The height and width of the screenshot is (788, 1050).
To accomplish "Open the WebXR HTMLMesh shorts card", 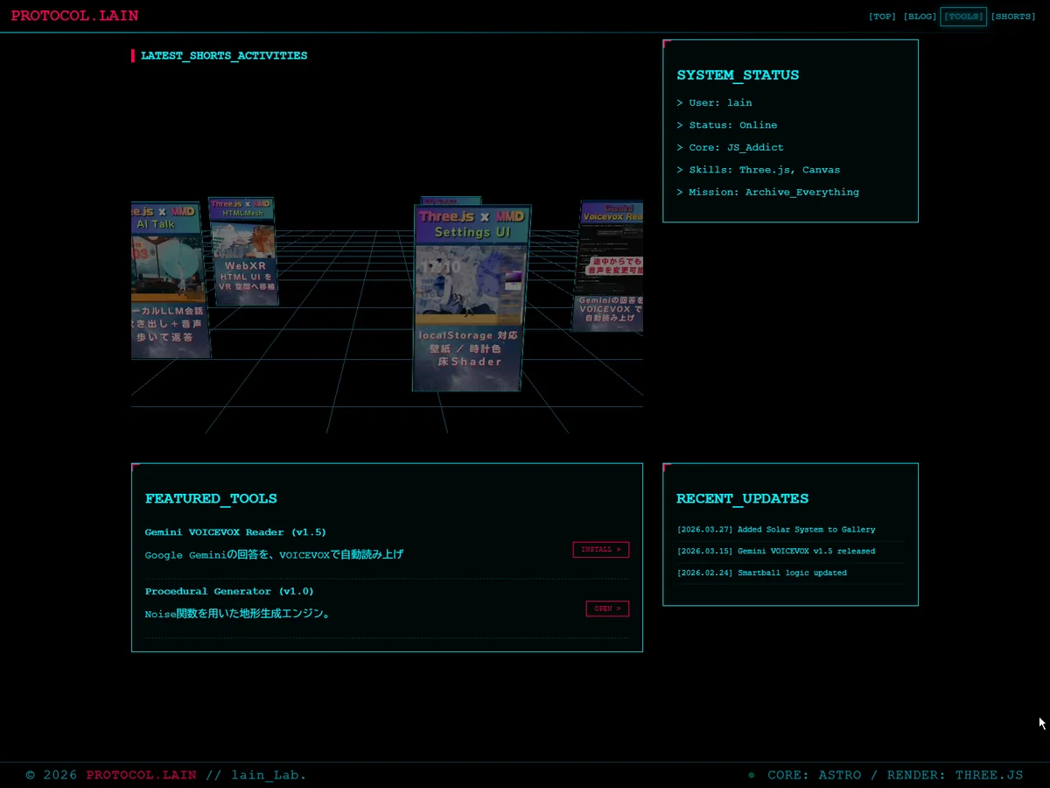I will point(243,252).
